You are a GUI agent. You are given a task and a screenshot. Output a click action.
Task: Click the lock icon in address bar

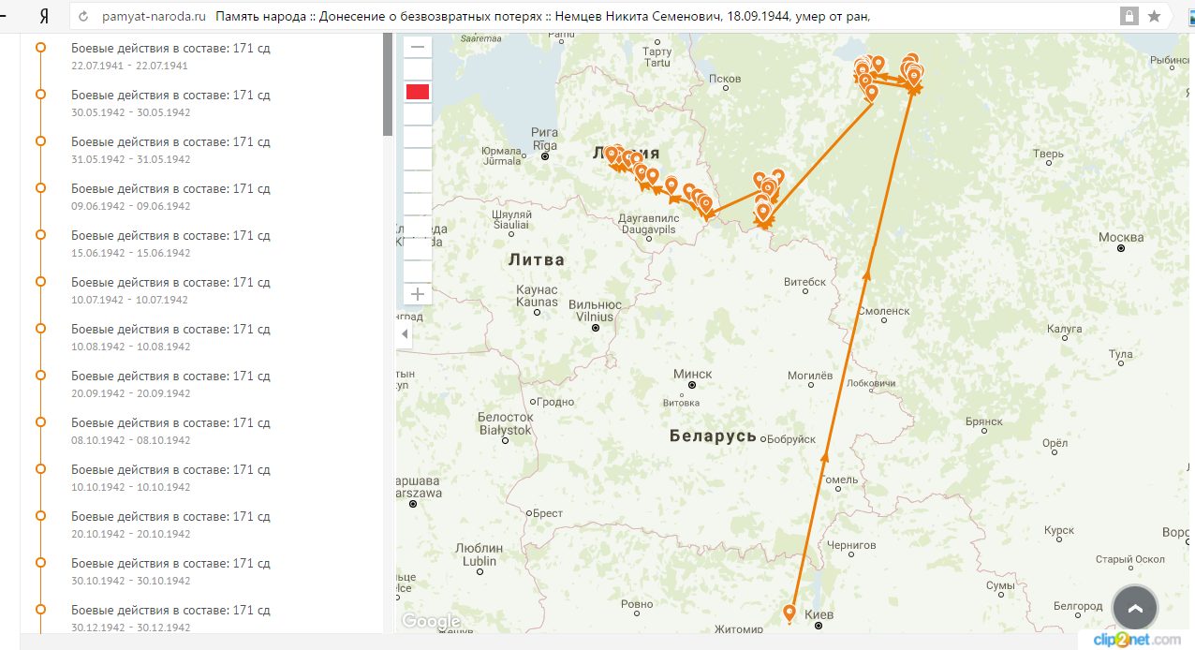click(x=1129, y=16)
